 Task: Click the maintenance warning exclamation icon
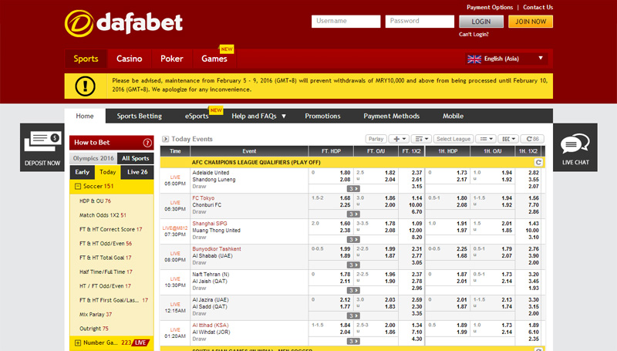tap(85, 86)
